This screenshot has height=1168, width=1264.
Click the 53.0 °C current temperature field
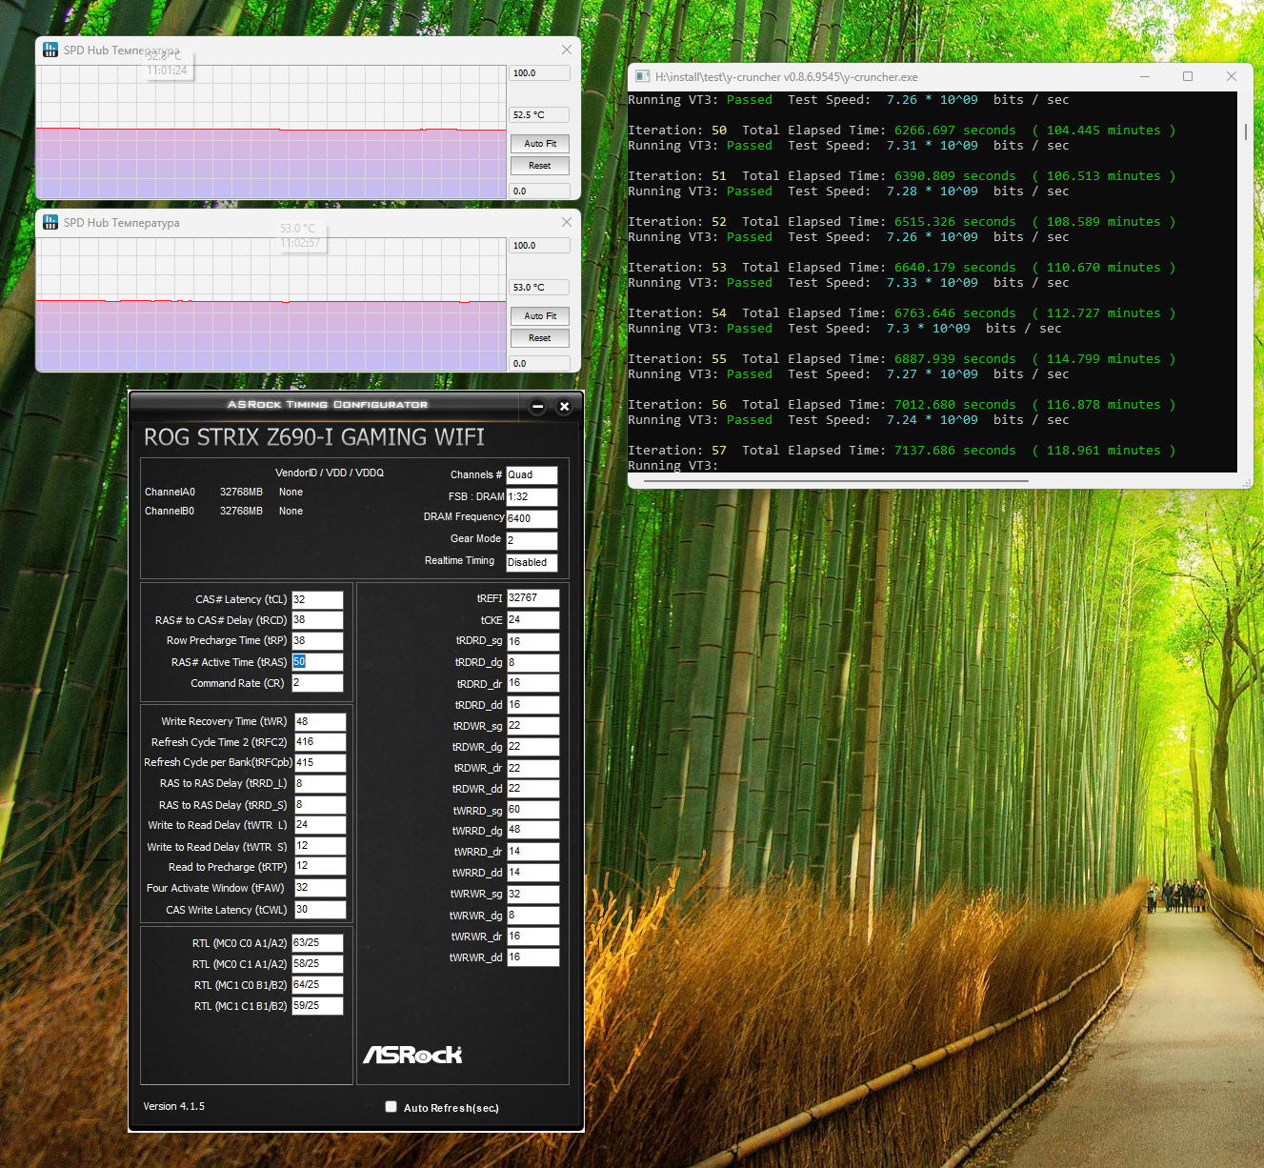click(x=540, y=288)
